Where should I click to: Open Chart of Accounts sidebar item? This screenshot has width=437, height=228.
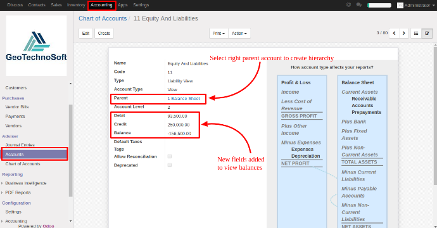coord(23,164)
